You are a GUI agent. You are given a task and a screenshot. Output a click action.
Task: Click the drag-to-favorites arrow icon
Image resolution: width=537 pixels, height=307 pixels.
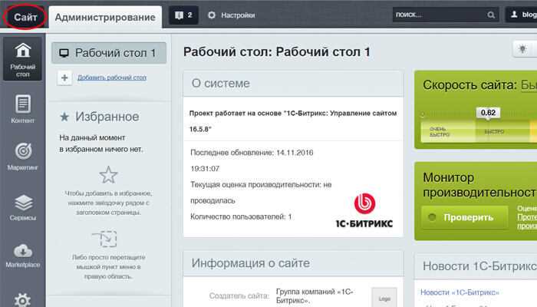point(105,239)
